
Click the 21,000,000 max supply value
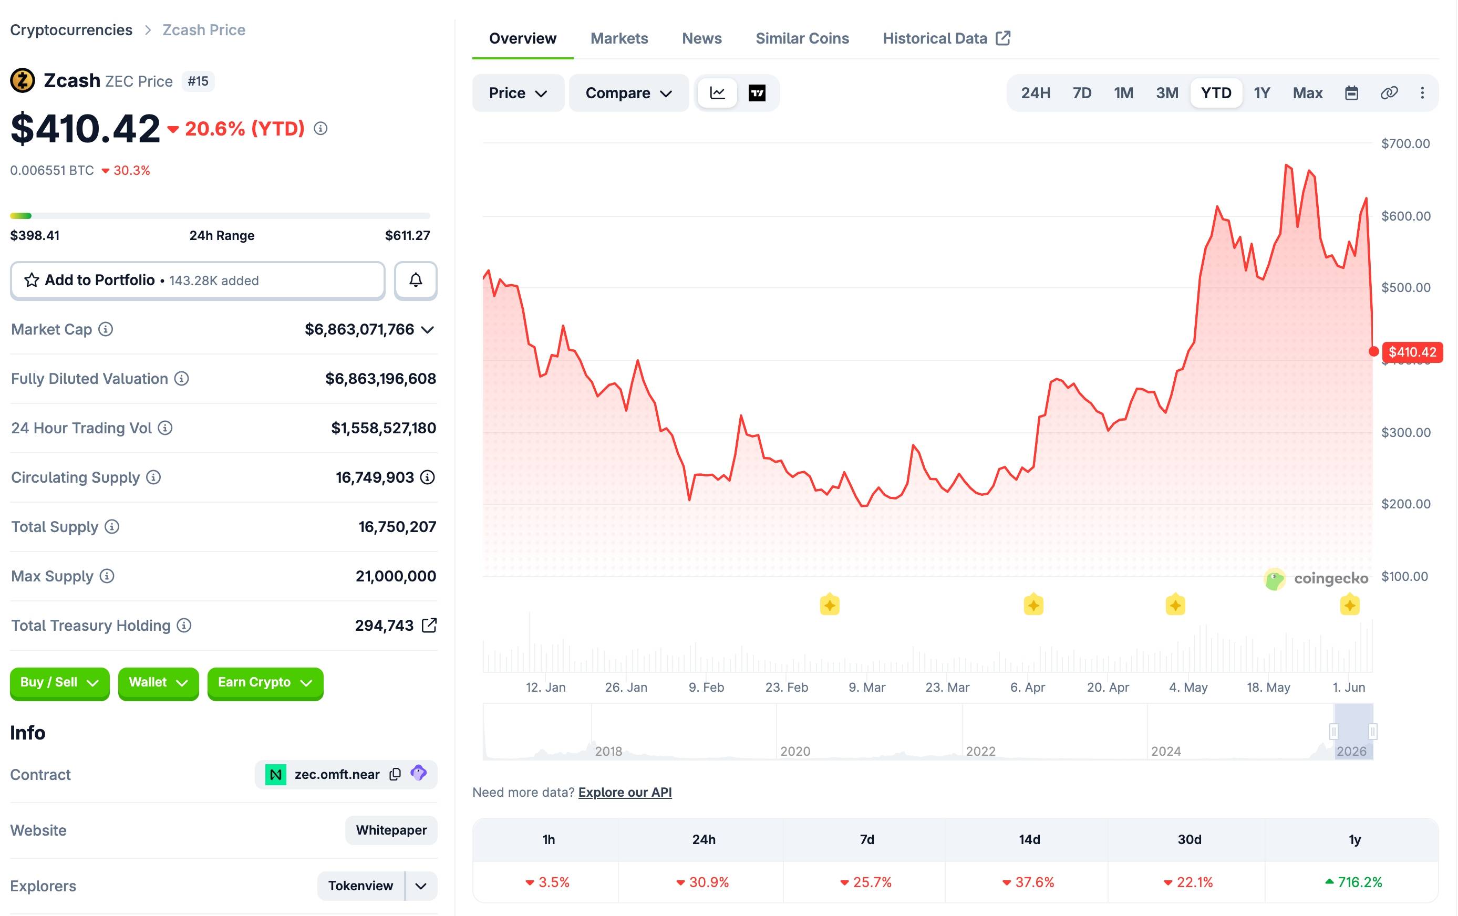(396, 576)
